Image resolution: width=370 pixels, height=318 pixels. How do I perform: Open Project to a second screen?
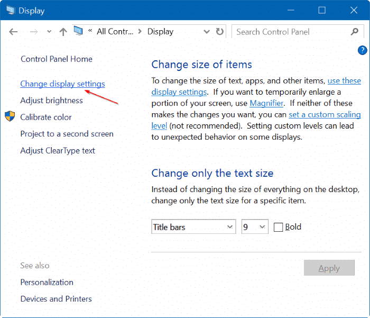[67, 134]
